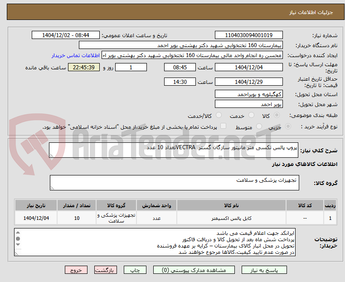Click the unit cell عدد
The height and width of the screenshot is (282, 345).
coord(156,218)
